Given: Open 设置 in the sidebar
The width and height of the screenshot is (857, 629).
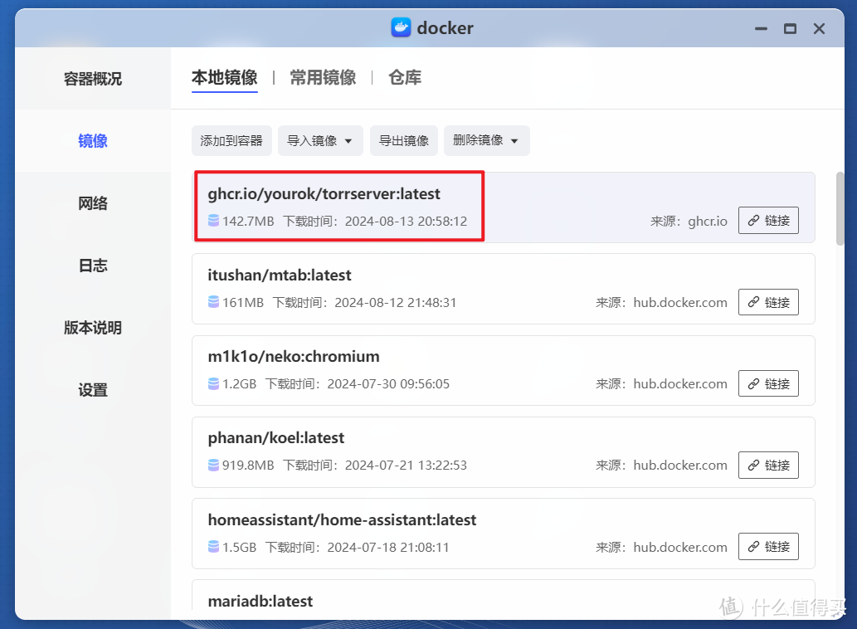Looking at the screenshot, I should coord(91,390).
